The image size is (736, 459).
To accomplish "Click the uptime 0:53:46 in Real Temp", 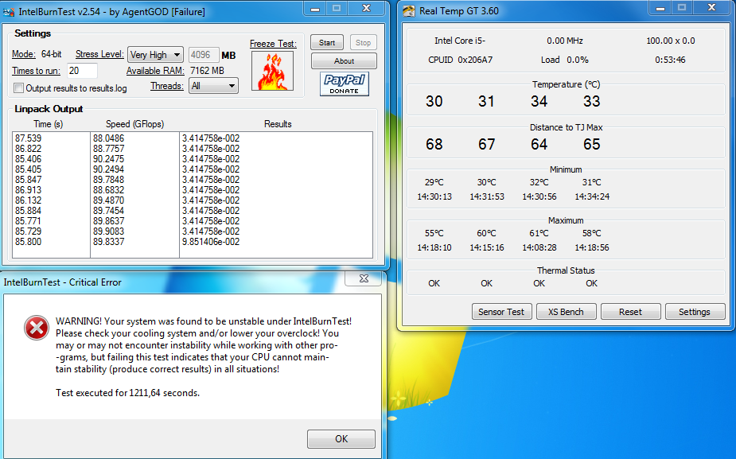I will tap(670, 60).
